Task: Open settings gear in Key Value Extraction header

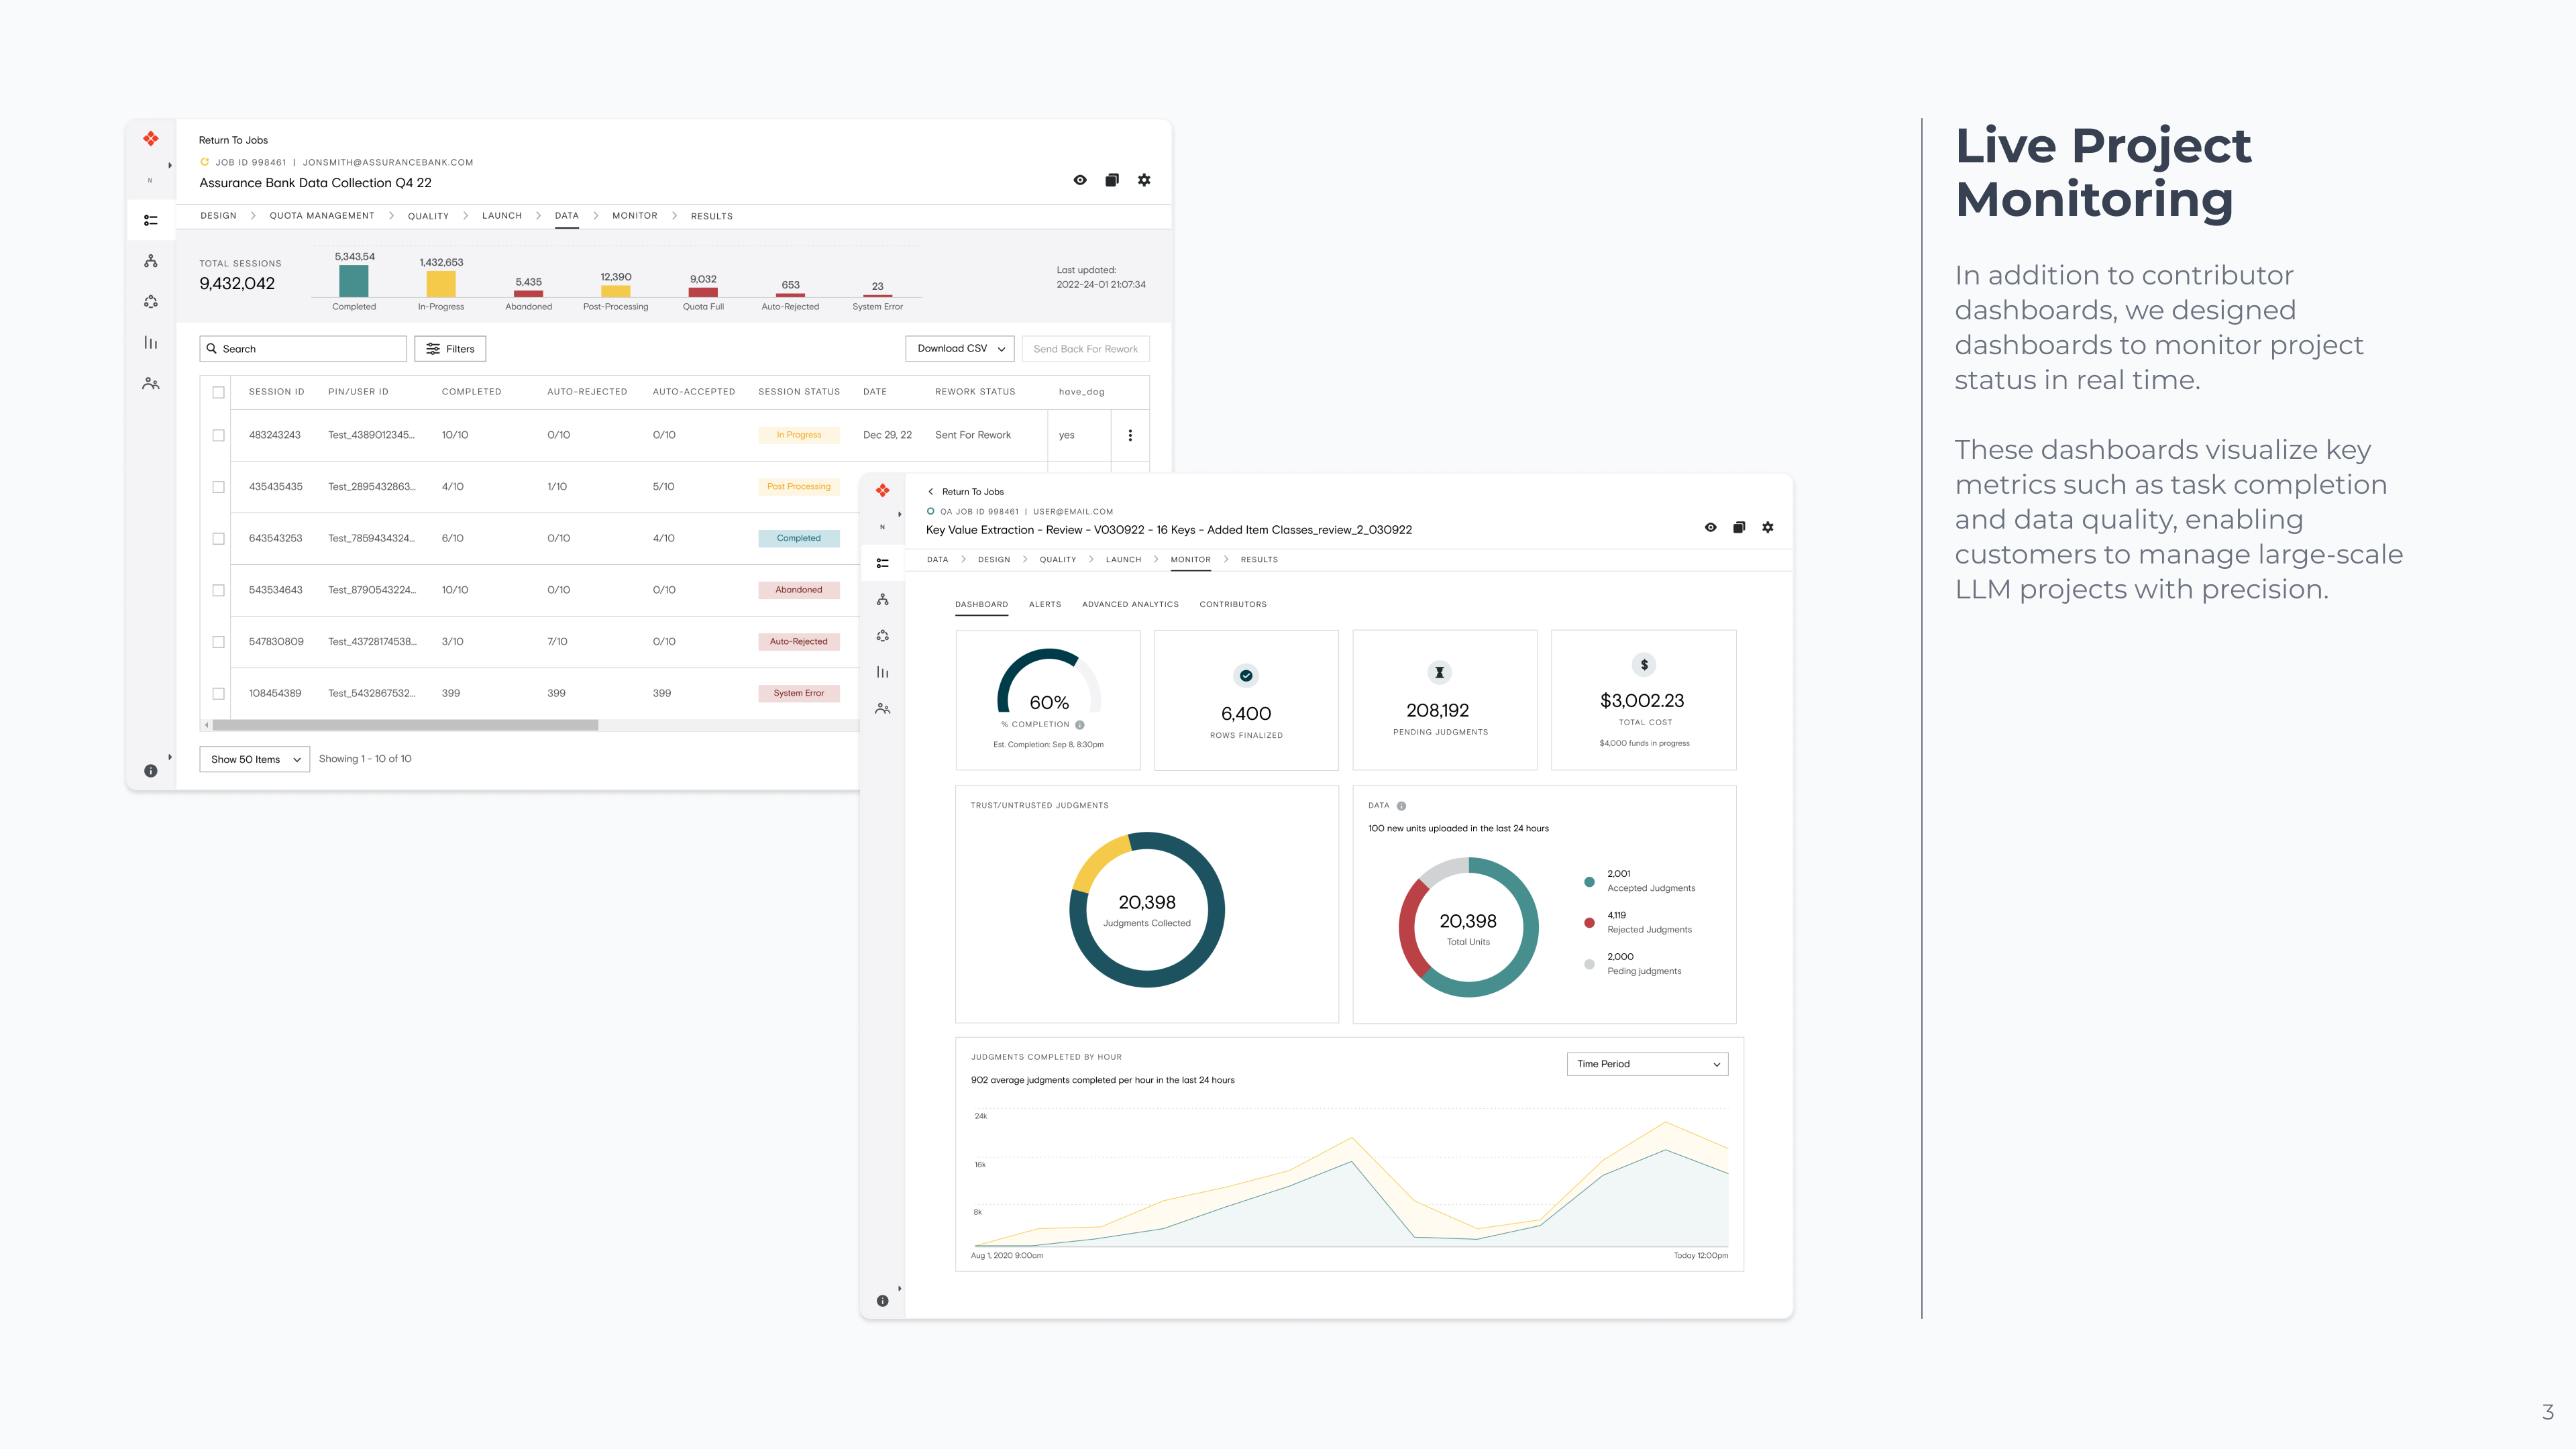Action: (1768, 528)
